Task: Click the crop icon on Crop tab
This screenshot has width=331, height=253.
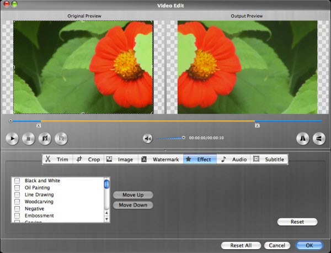Action: pos(79,159)
